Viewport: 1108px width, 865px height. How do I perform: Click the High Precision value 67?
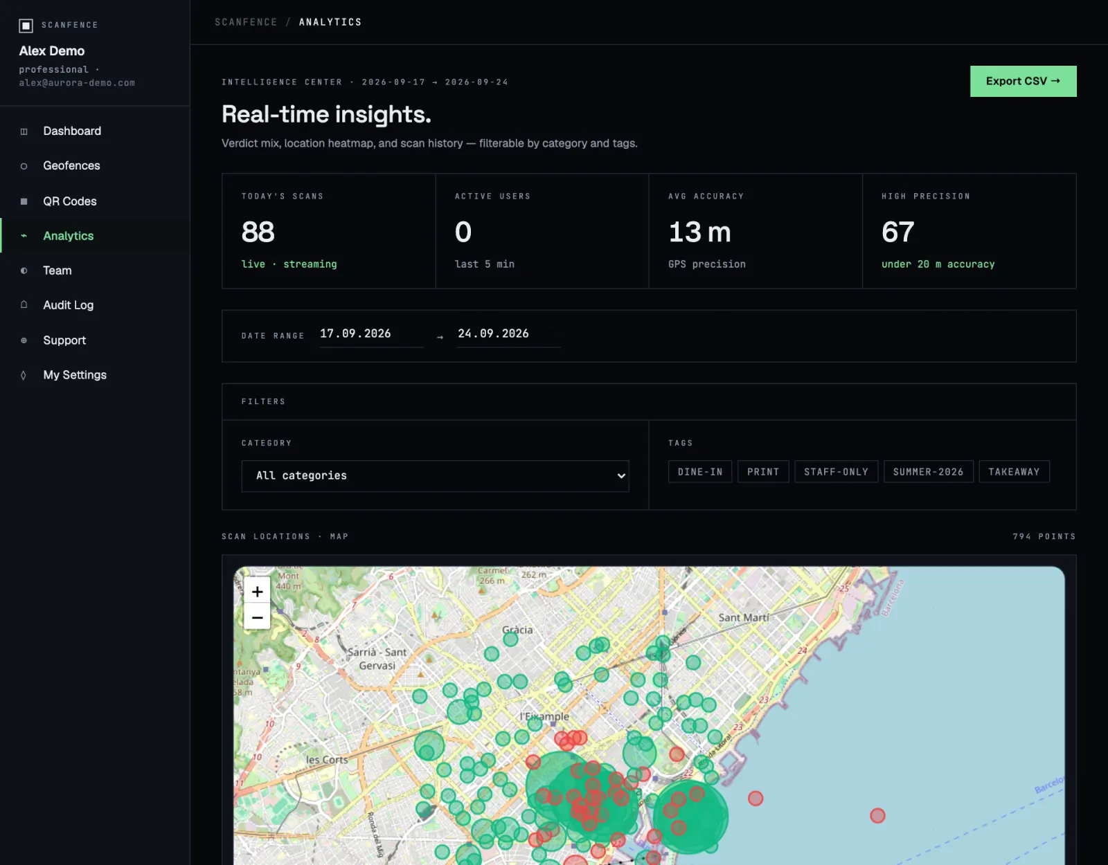tap(898, 232)
